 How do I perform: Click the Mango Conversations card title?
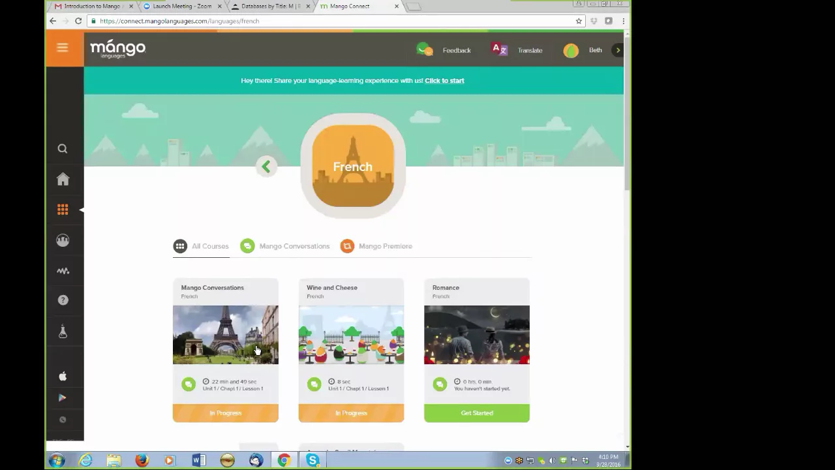tap(213, 288)
